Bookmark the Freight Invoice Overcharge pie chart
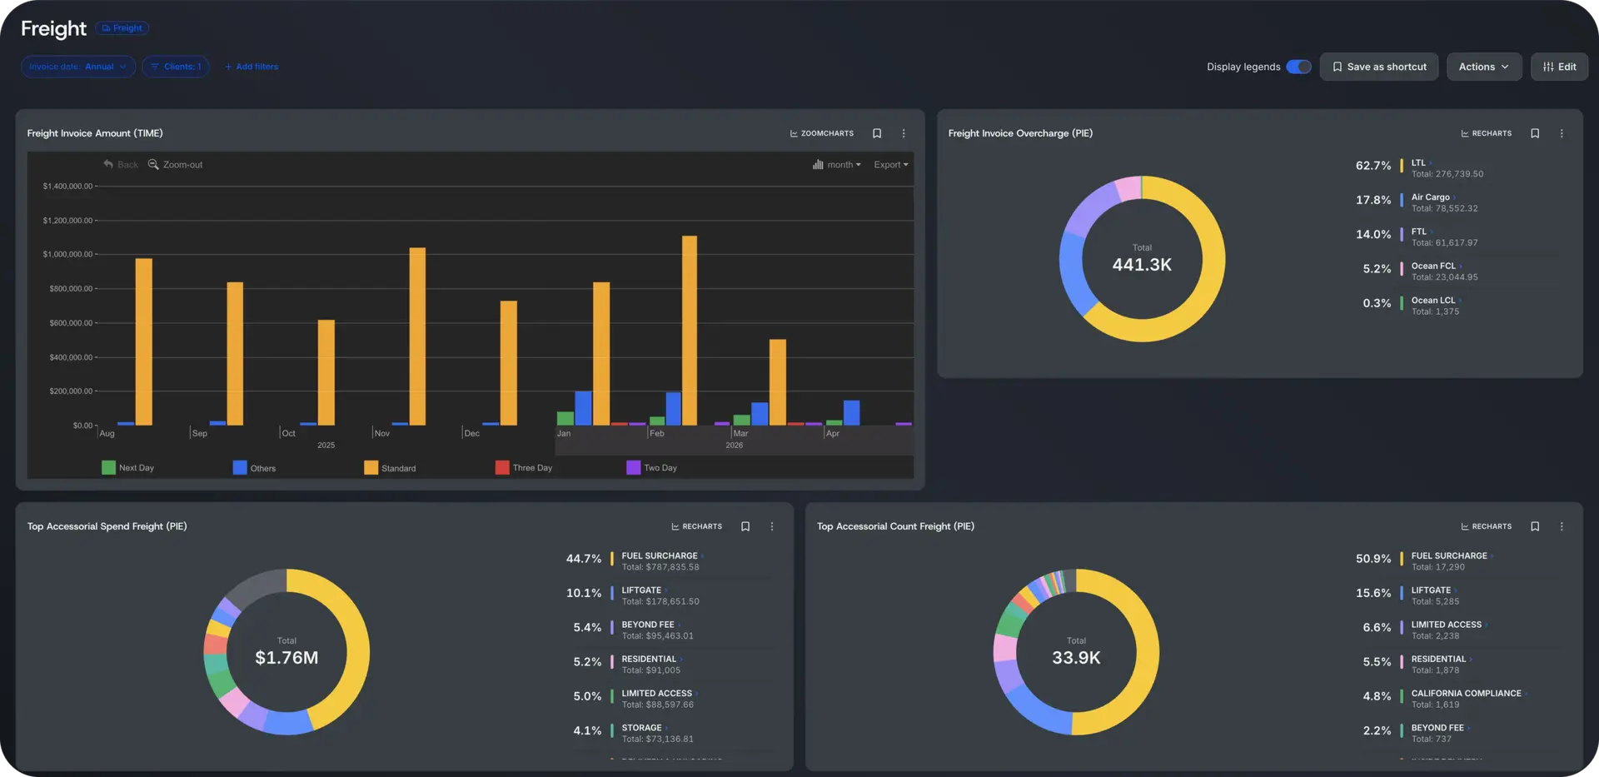1599x777 pixels. click(1535, 133)
